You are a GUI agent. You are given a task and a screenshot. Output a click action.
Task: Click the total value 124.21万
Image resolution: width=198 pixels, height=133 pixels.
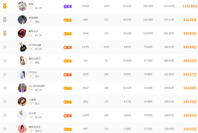click(190, 129)
